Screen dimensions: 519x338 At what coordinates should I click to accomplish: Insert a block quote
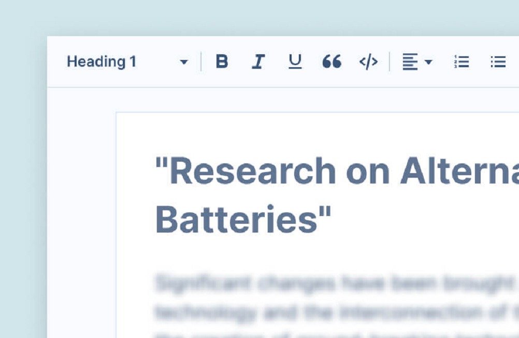tap(331, 62)
